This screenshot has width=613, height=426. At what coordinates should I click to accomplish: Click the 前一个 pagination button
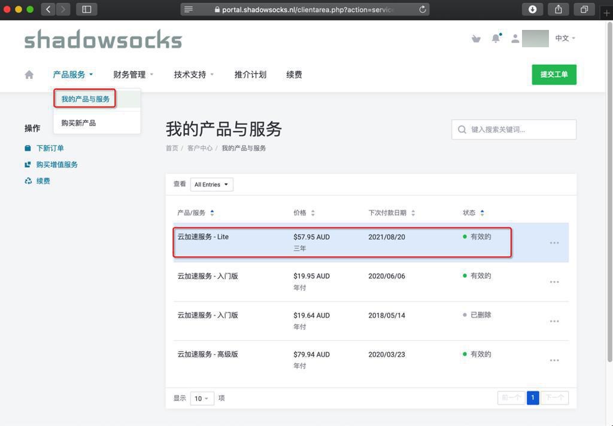click(511, 398)
